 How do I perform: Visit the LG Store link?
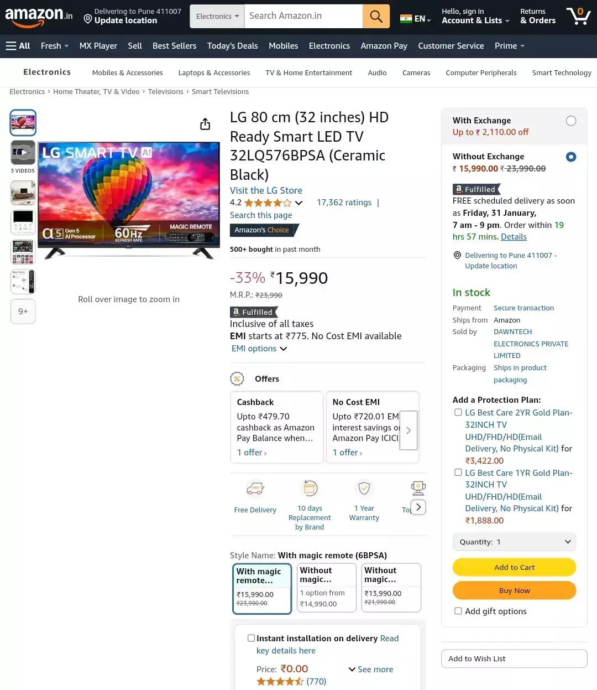pyautogui.click(x=266, y=190)
